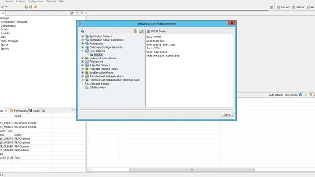315x177 pixels.
Task: Click the infrastructure icon in the tree toolbar
Action: pos(82,31)
